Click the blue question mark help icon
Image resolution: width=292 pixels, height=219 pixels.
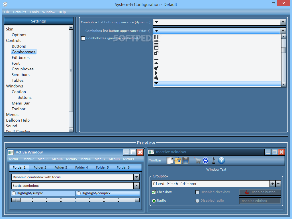221,160
